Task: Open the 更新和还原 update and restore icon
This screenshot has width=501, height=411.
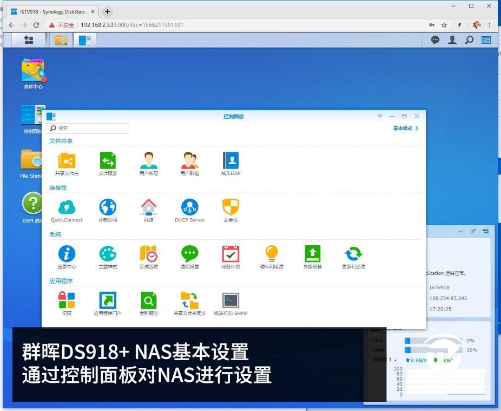Action: (353, 257)
